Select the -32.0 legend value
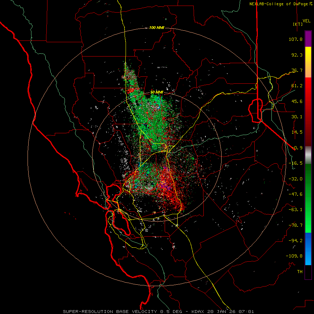 pos(296,179)
